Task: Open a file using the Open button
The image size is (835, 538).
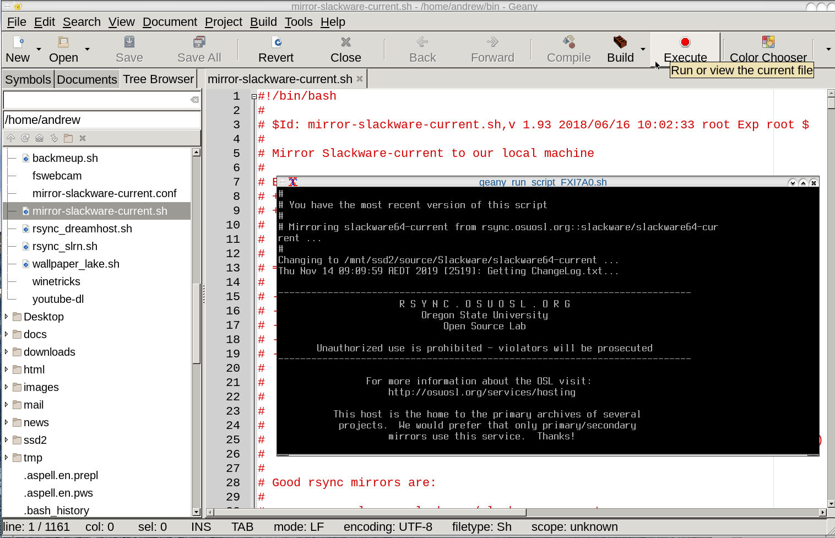Action: pyautogui.click(x=62, y=50)
